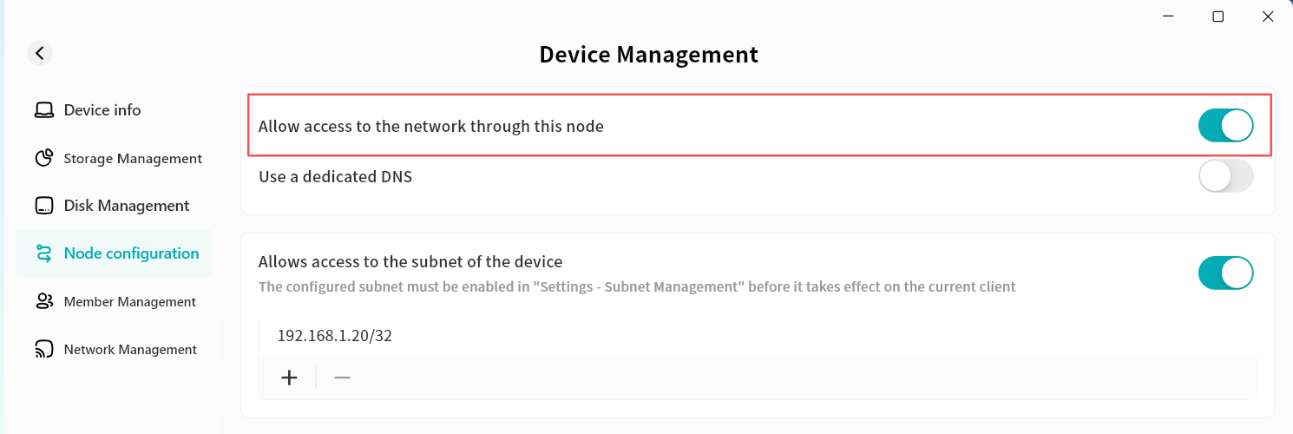Click the Network Management cast icon

point(43,350)
